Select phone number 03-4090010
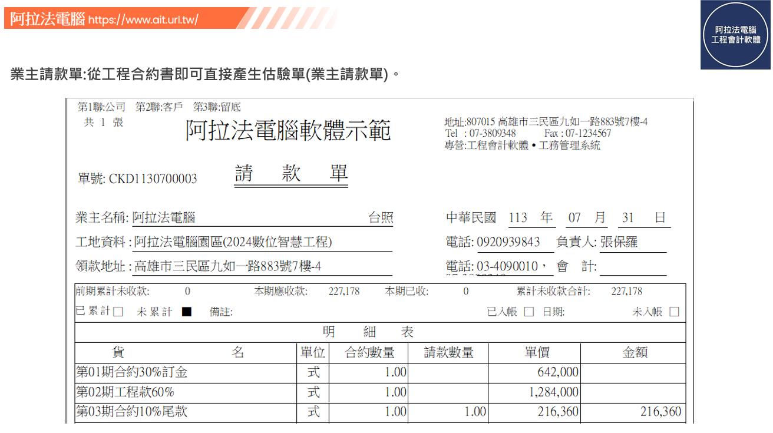This screenshot has width=773, height=433. pyautogui.click(x=507, y=266)
